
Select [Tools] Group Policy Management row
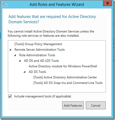(x=38, y=44)
